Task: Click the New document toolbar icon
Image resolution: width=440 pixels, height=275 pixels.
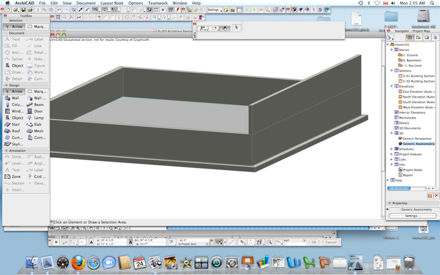Action: tap(8, 10)
